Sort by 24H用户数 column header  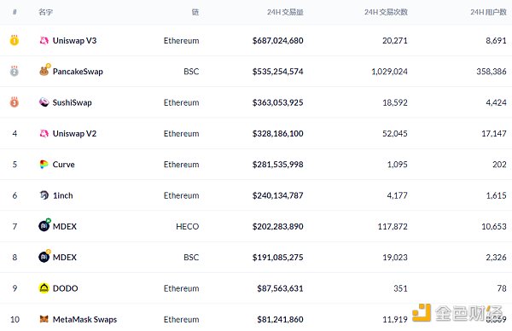click(x=488, y=12)
